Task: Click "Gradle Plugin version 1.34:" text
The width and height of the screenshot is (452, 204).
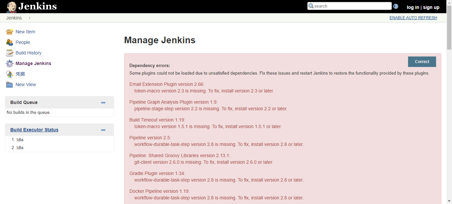Action: [x=157, y=173]
